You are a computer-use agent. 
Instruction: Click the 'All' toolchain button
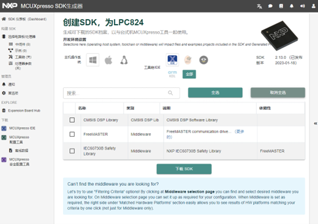[x=189, y=74]
